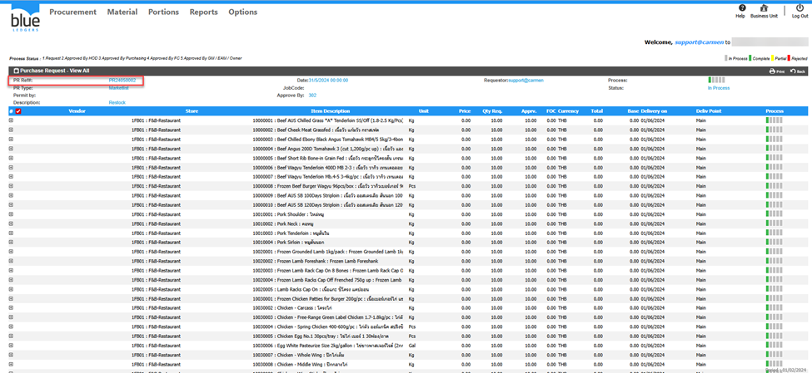This screenshot has height=373, width=812.
Task: Click the Purchase Request title page icon
Action: (x=16, y=71)
